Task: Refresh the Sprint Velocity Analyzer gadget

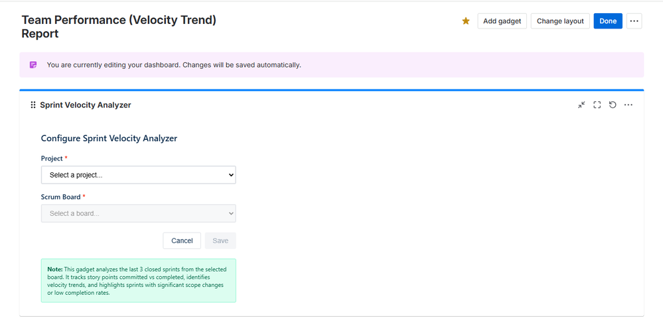Action: coord(613,105)
